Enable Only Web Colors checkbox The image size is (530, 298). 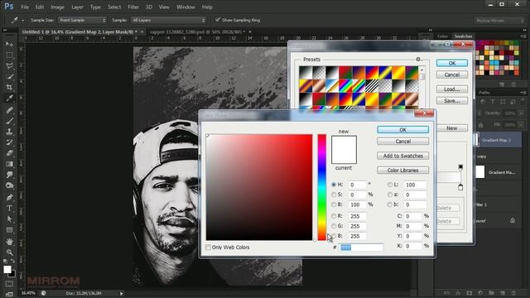[x=208, y=248]
